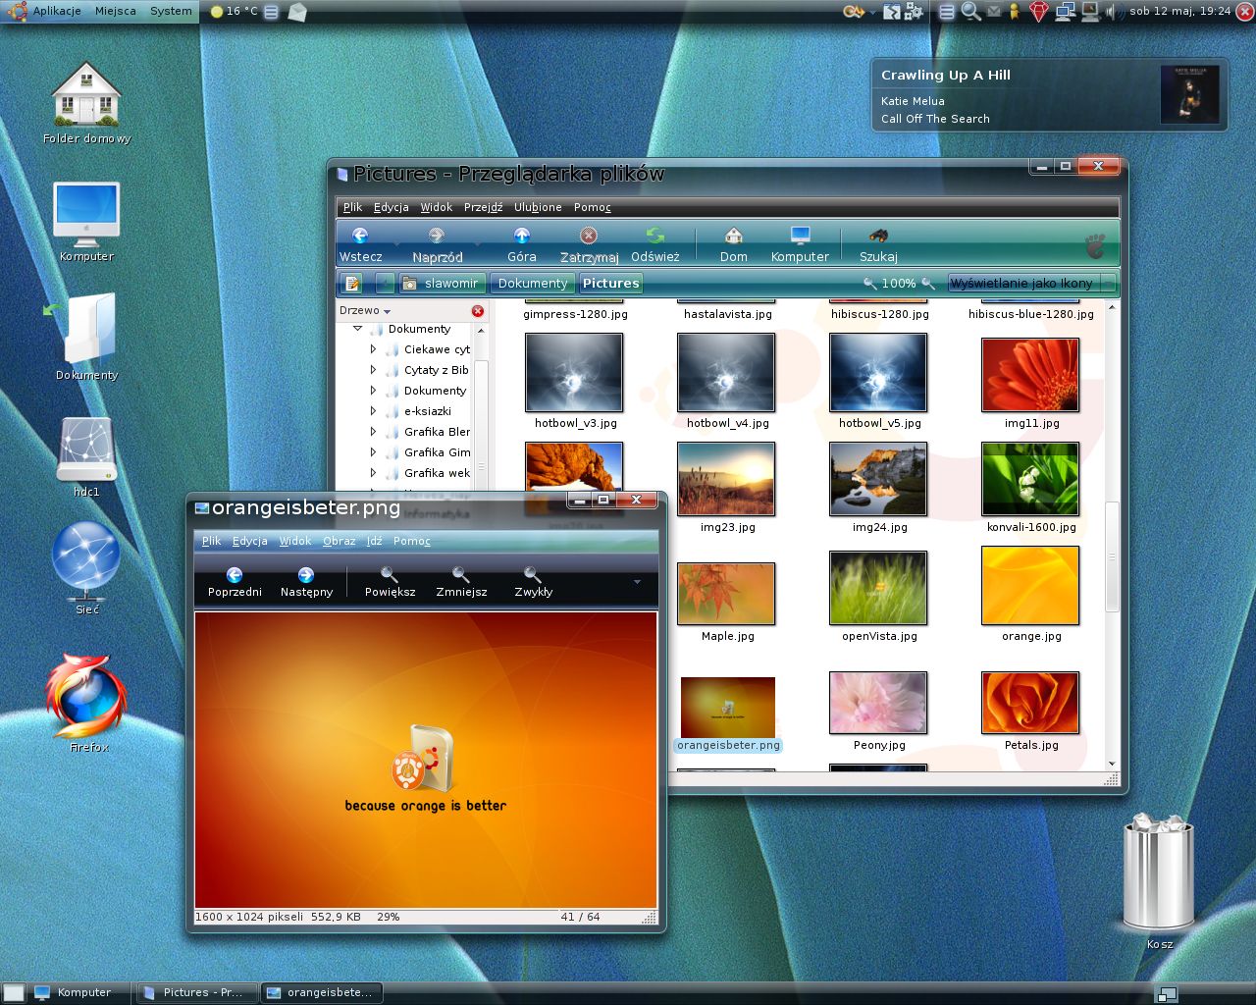Viewport: 1256px width, 1005px height.
Task: Click slawomir path bar button
Action: coord(442,284)
